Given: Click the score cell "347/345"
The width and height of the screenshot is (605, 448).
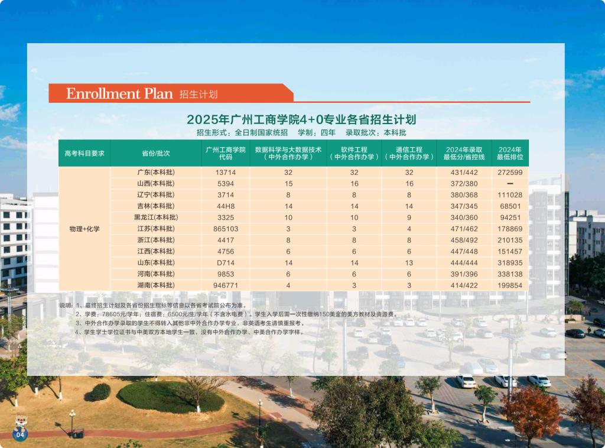Looking at the screenshot, I should pos(464,206).
